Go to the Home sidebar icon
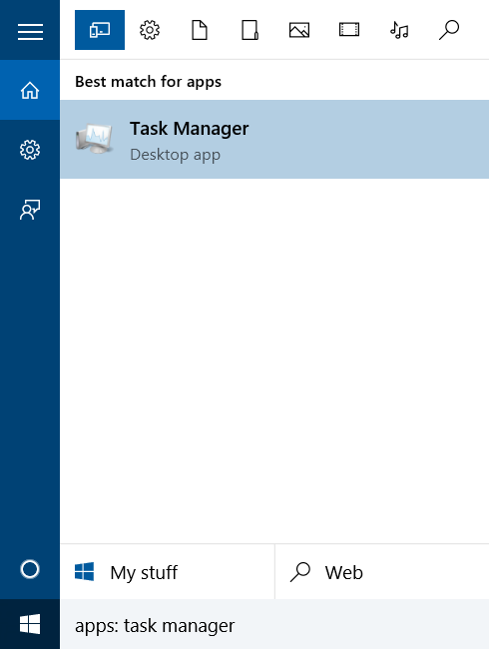Viewport: 489px width, 649px height. pos(30,90)
